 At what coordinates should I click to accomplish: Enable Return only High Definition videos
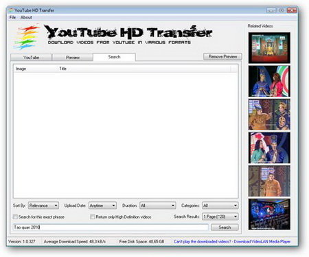coord(92,216)
